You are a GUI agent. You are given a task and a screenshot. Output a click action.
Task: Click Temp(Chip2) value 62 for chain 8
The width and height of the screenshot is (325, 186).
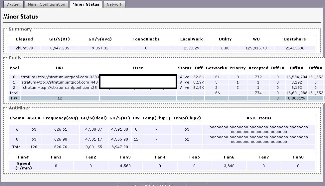point(187,139)
